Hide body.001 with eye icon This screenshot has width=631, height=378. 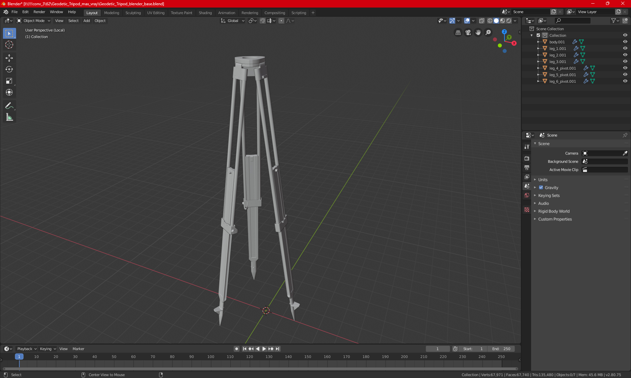point(625,42)
